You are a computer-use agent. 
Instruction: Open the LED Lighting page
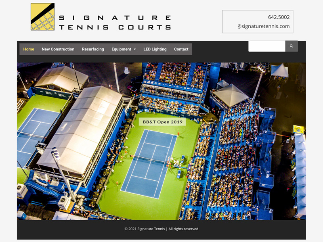click(x=155, y=49)
